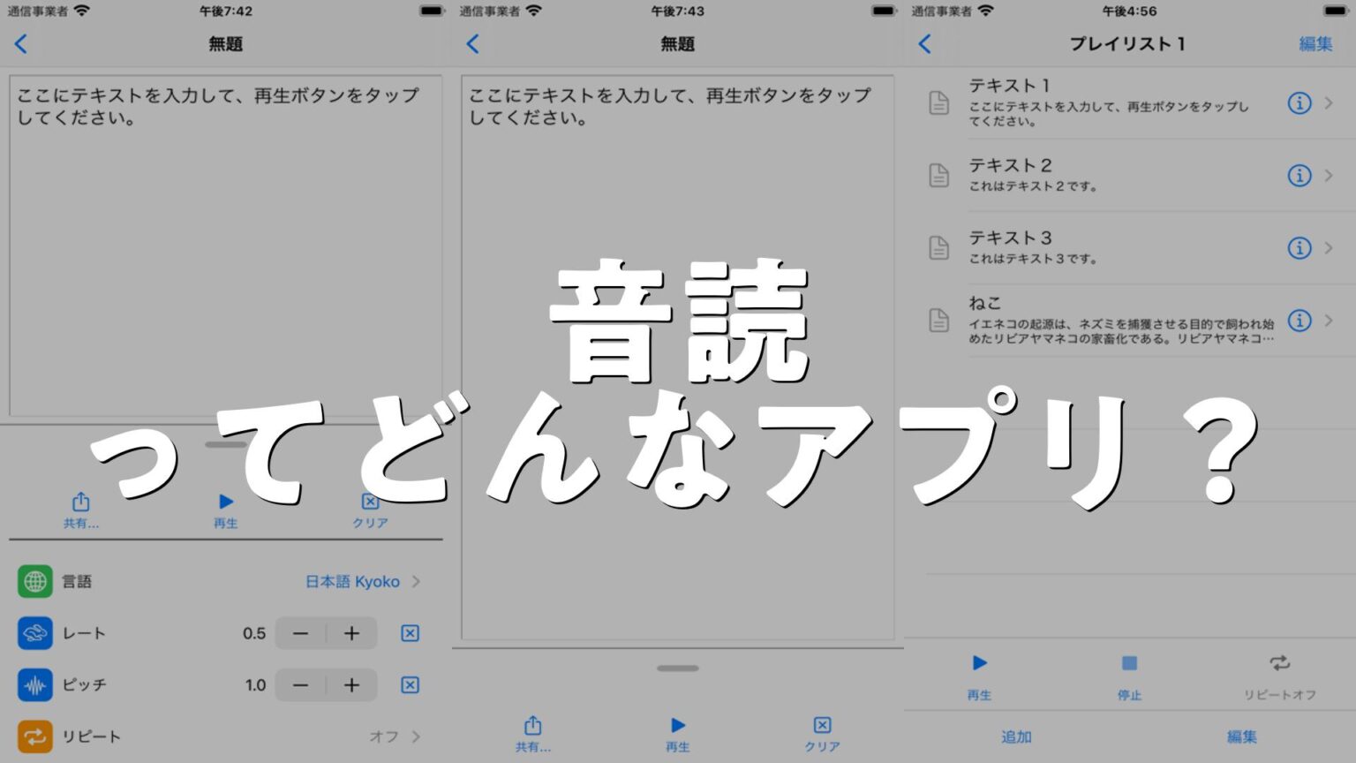Decrease the Rate value with the minus stepper

[300, 633]
